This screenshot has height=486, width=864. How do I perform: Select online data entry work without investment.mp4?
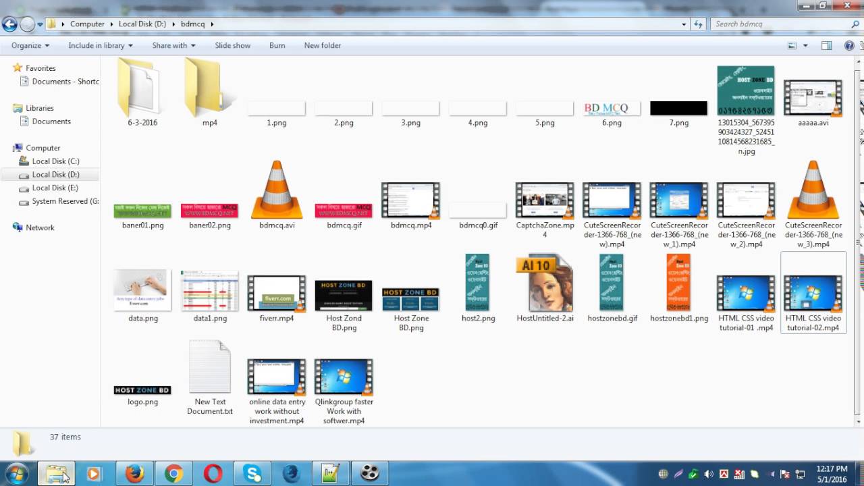(x=277, y=391)
